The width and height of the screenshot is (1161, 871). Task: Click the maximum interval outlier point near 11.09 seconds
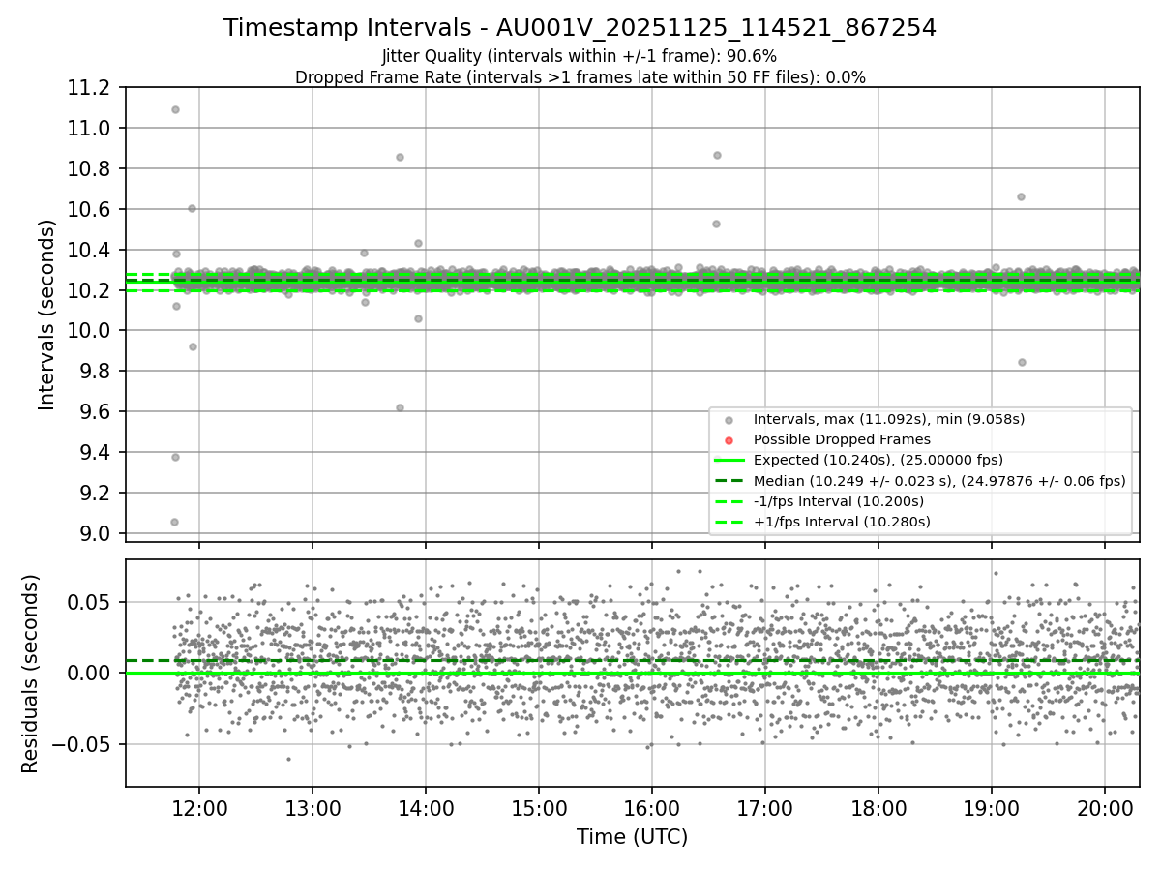(175, 109)
